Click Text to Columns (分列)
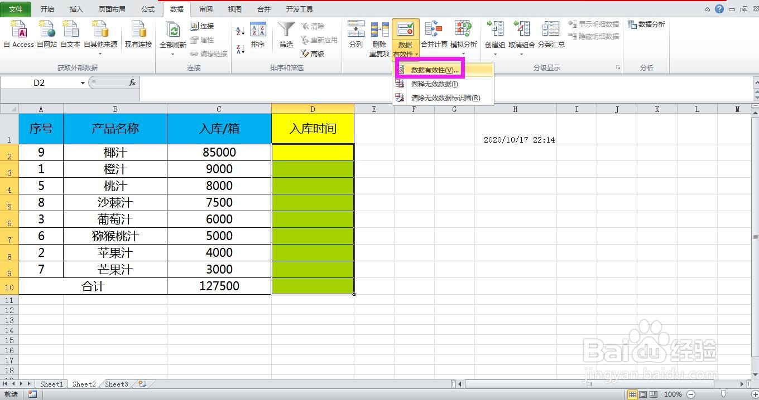759x400 pixels. click(356, 35)
